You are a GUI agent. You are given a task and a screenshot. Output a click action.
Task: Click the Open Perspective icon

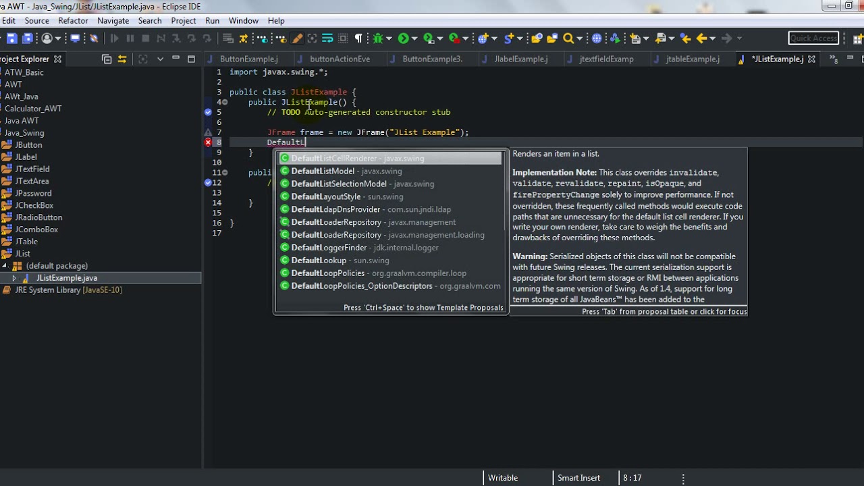[857, 38]
